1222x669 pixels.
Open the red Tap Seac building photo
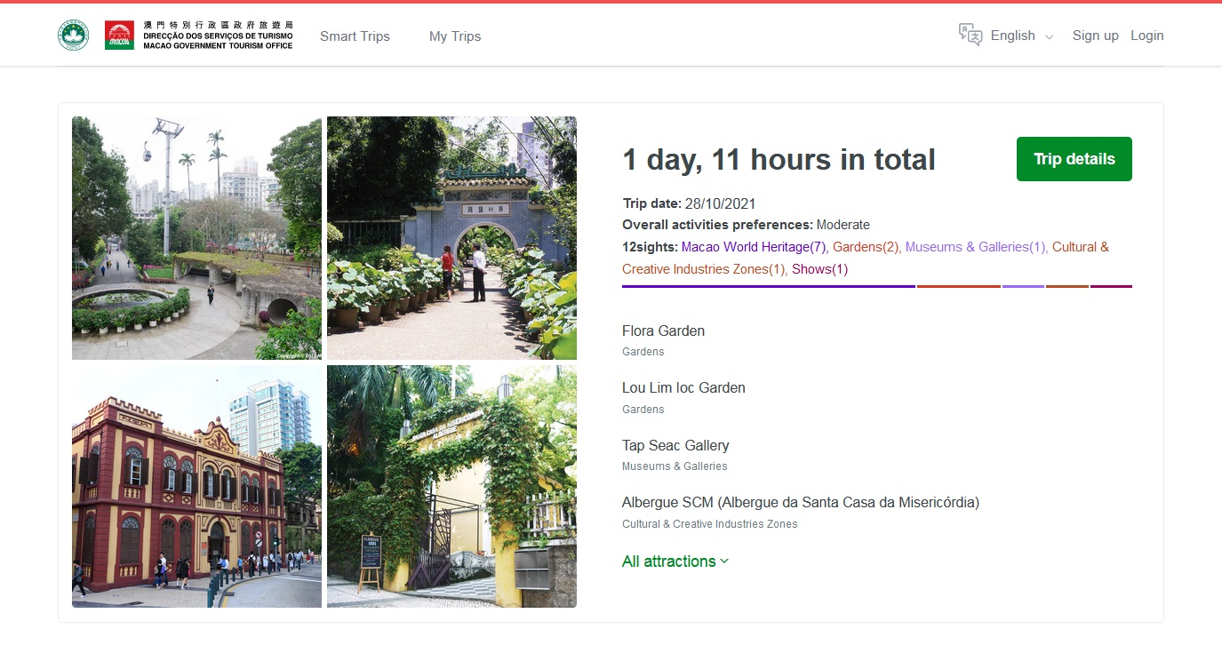[196, 486]
